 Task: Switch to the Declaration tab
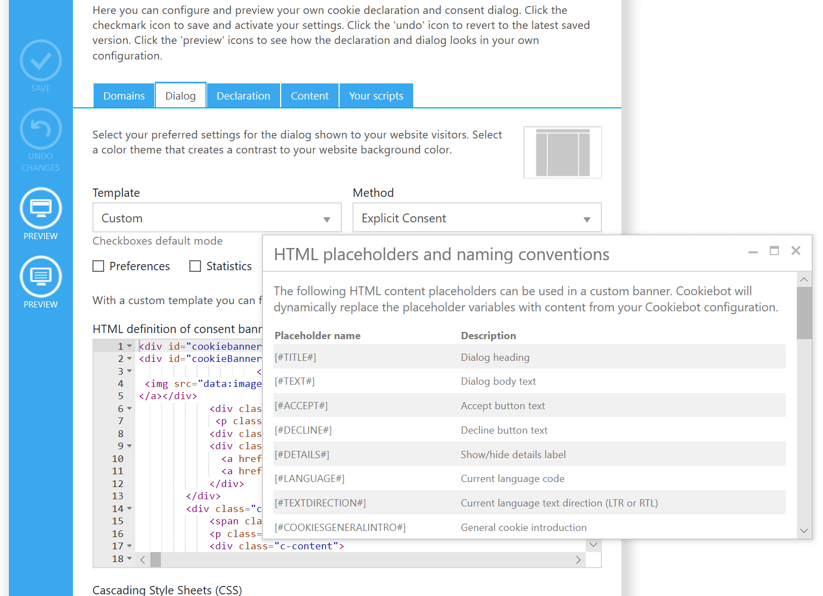pos(243,95)
